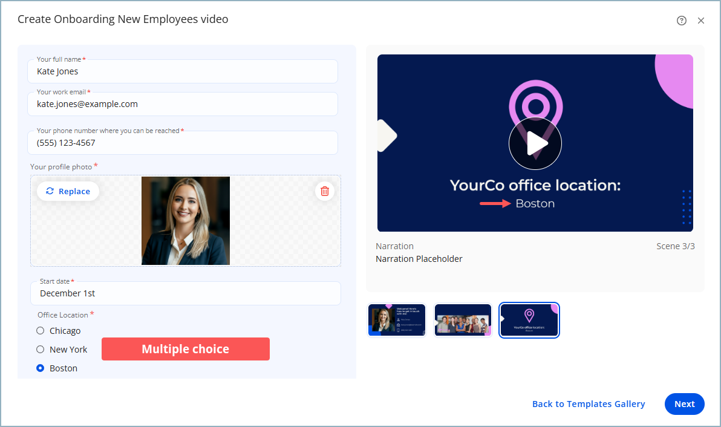Open the second scene team photo thumbnail
721x427 pixels.
coord(463,320)
